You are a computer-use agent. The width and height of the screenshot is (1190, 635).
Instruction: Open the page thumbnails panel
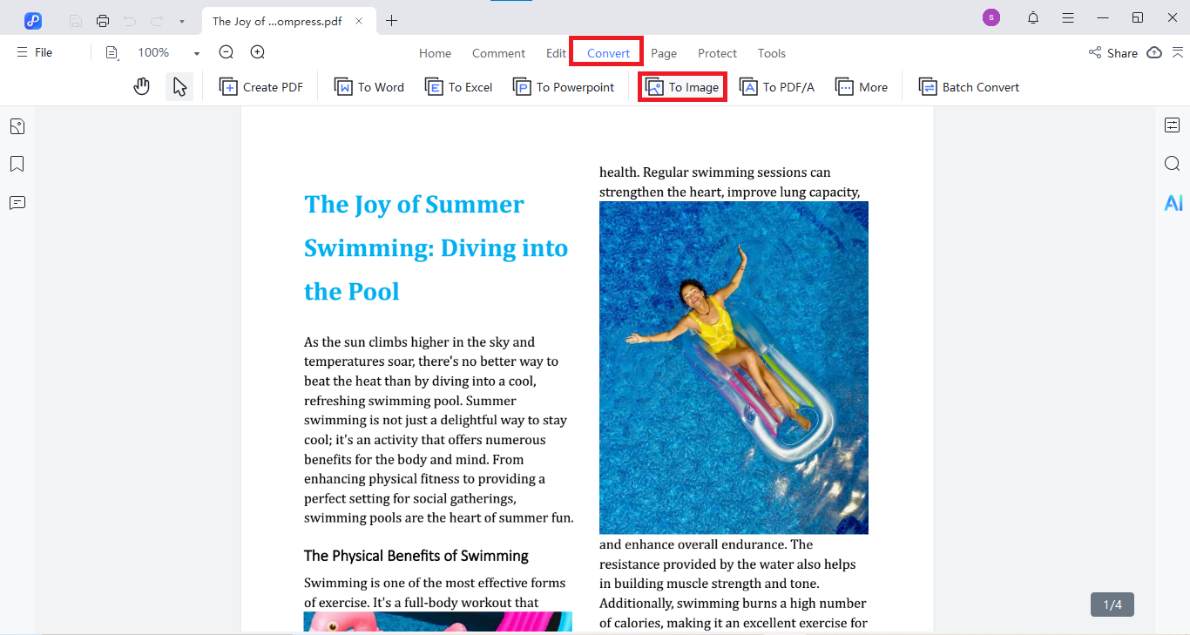click(17, 127)
